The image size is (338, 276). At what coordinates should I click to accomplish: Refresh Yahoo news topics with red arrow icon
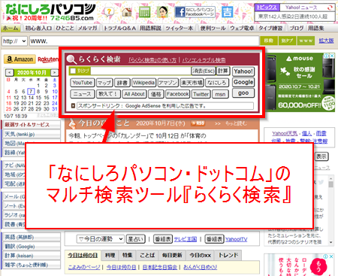click(x=330, y=8)
